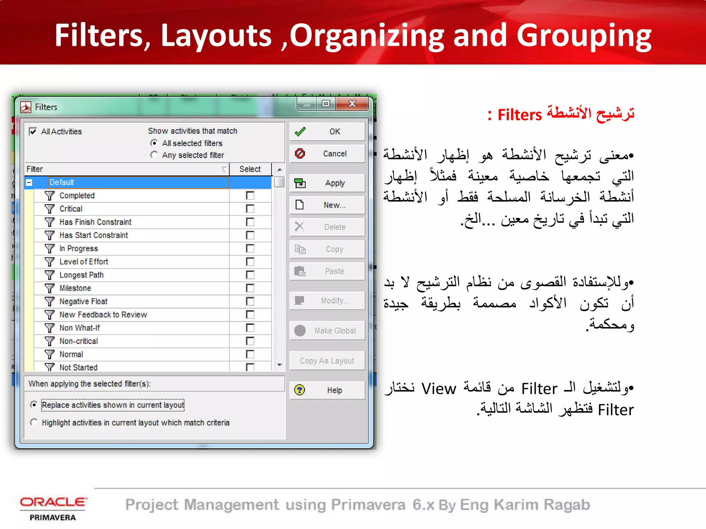Screen dimensions: 706x529
Task: Uncheck the All Activities checkbox
Action: point(33,132)
